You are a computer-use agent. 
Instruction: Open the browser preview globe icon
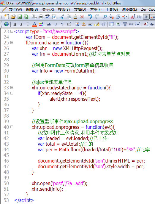6,24
